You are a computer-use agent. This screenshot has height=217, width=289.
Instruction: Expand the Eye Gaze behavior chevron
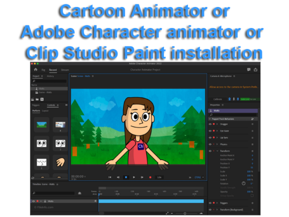click(x=217, y=131)
